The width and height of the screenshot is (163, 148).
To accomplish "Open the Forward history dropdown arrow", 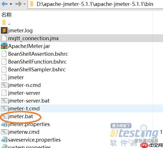I will (x=25, y=4).
